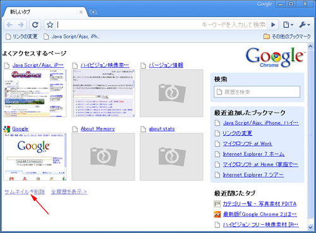Open the その他のブックマーク folder
The image size is (316, 233).
(287, 37)
